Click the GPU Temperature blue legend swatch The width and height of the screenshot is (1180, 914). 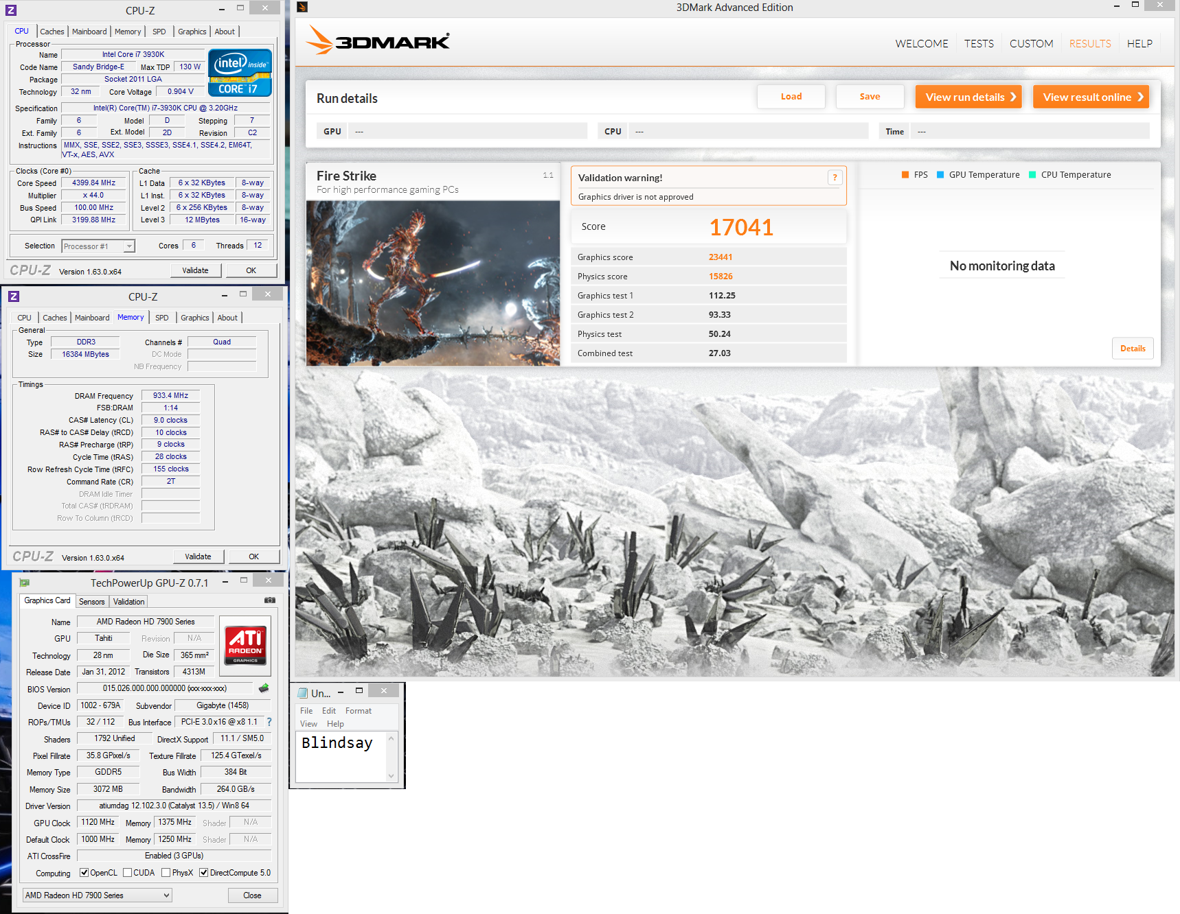[940, 175]
